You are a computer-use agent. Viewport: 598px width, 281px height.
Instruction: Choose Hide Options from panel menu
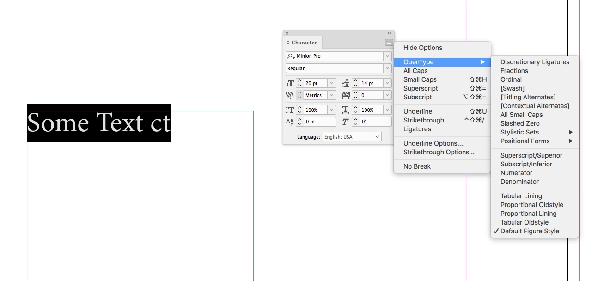(x=442, y=48)
